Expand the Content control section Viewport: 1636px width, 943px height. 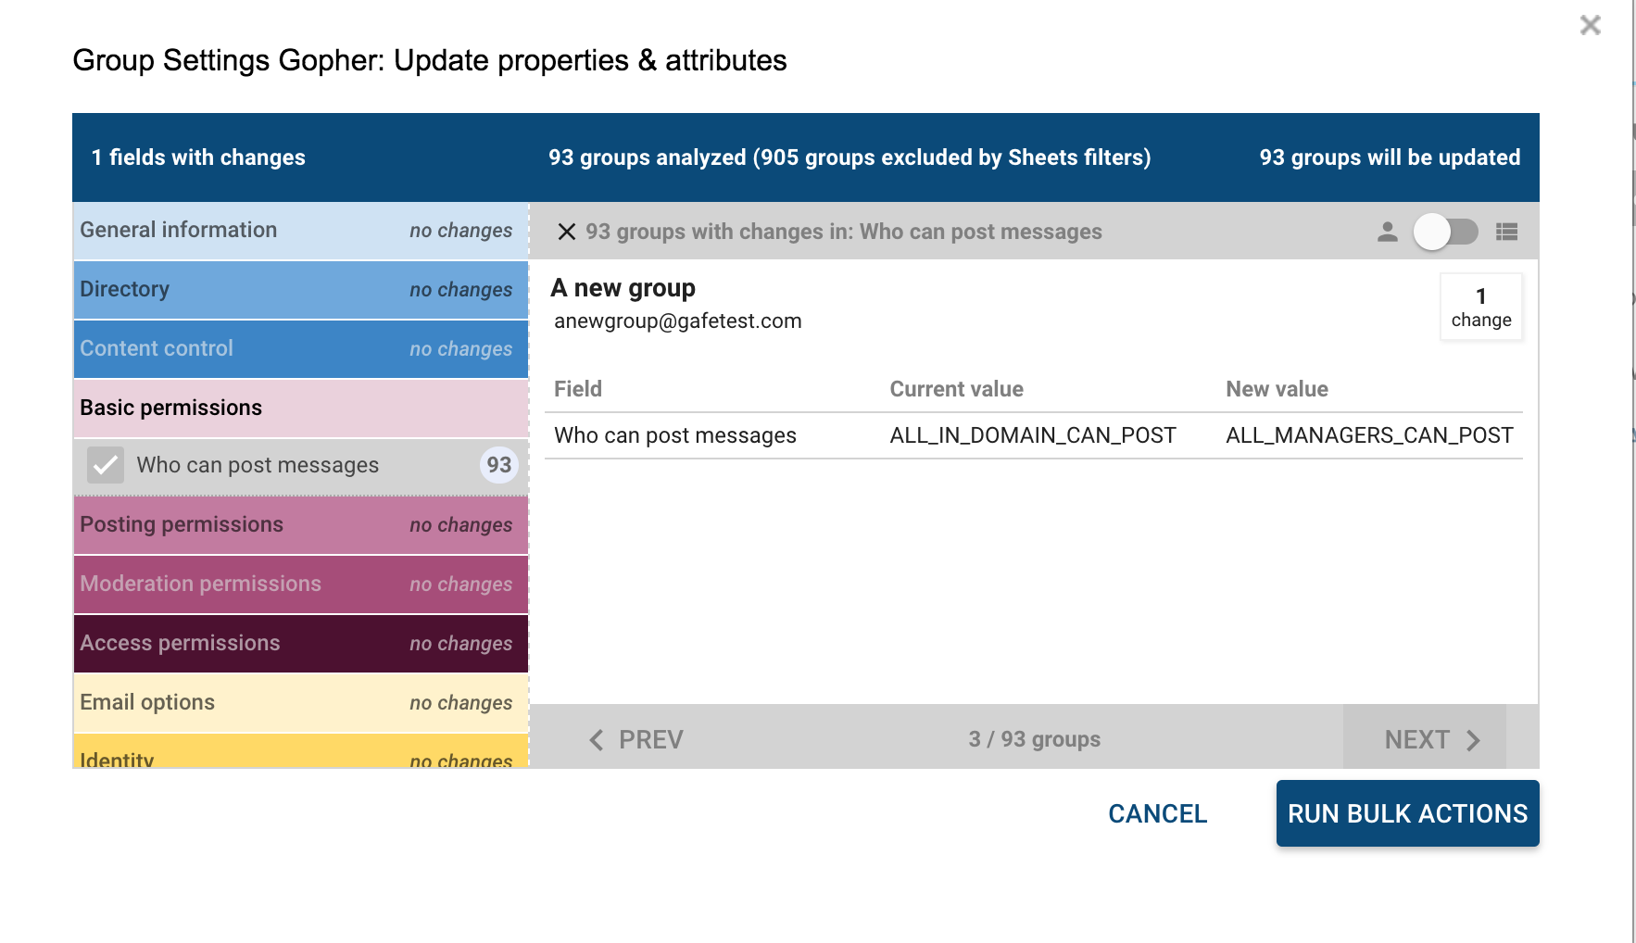coord(300,349)
